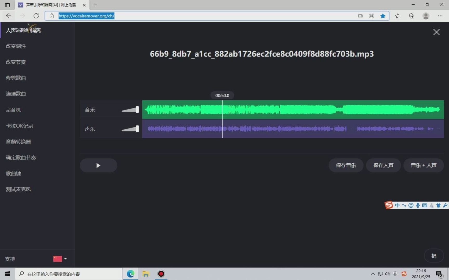449x280 pixels.
Task: Click the tray IME 中 indicator
Action: [395, 274]
